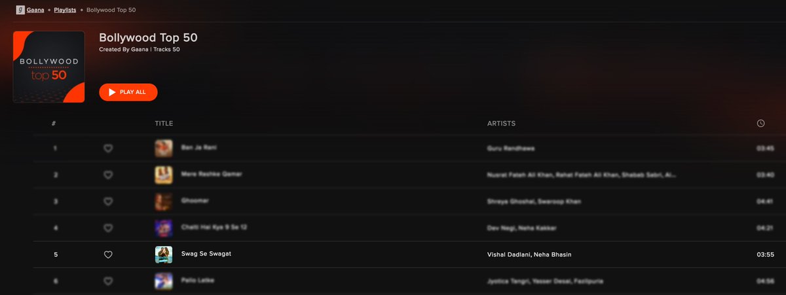Play Ban Ja Rani via its thumbnail
This screenshot has height=295, width=786.
point(163,148)
